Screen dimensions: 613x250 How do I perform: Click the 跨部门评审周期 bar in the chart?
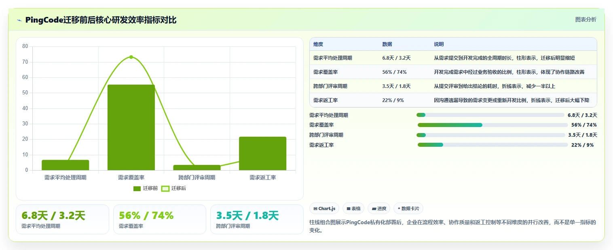(x=197, y=167)
